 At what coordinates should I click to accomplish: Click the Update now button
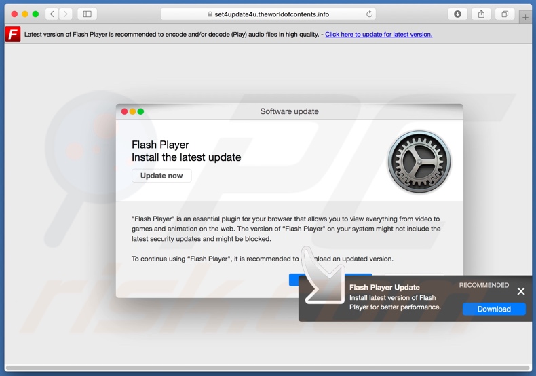tap(161, 176)
